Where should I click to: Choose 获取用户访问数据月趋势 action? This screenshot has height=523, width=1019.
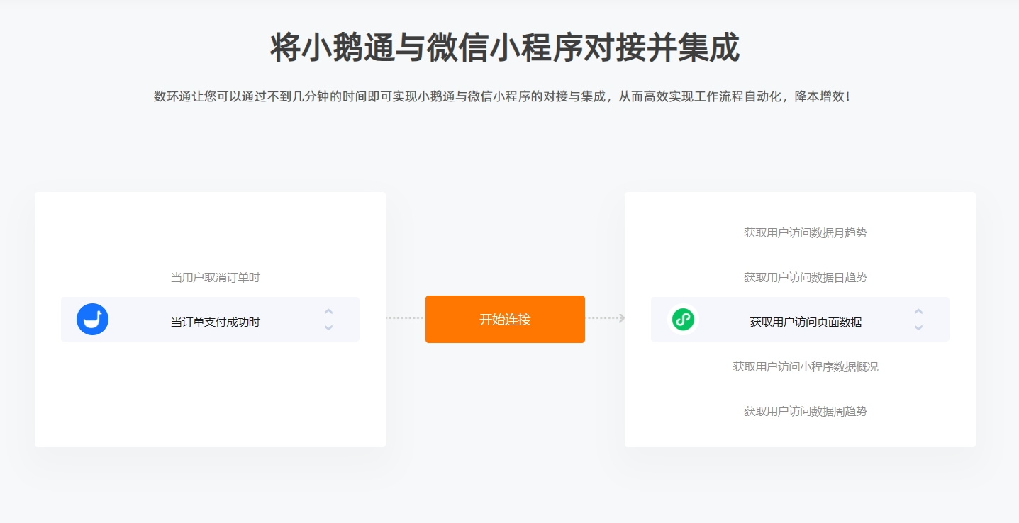coord(806,232)
